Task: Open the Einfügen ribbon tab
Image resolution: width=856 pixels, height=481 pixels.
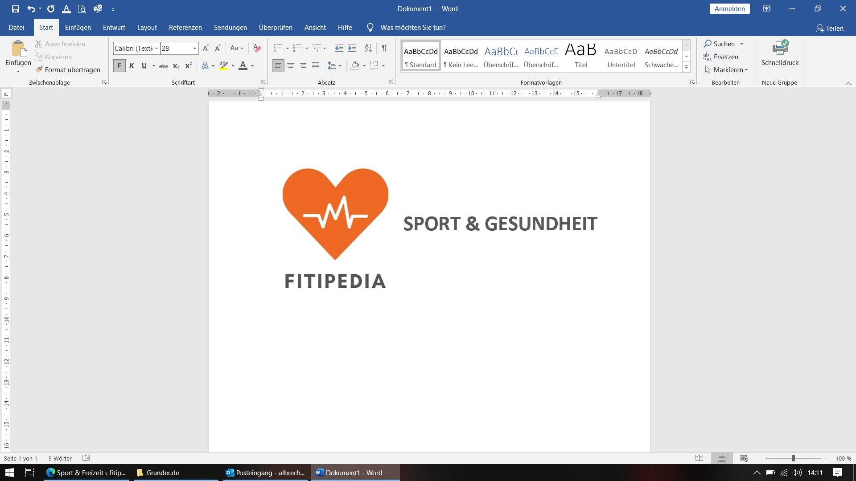Action: (x=78, y=28)
